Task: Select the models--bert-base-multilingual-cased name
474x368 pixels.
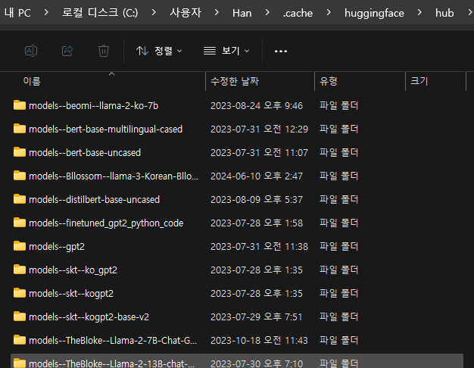Action: (x=105, y=129)
